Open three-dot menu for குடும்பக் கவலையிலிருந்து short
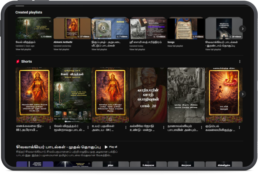The height and width of the screenshot is (176, 258). point(239,128)
